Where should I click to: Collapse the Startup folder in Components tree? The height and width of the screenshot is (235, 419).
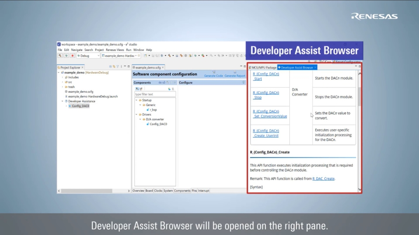137,100
